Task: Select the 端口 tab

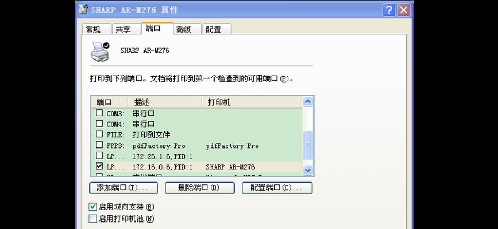Action: [157, 29]
